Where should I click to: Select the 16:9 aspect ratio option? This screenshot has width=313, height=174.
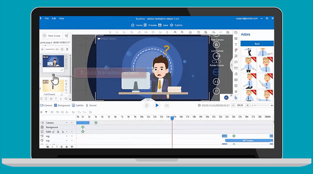click(216, 72)
